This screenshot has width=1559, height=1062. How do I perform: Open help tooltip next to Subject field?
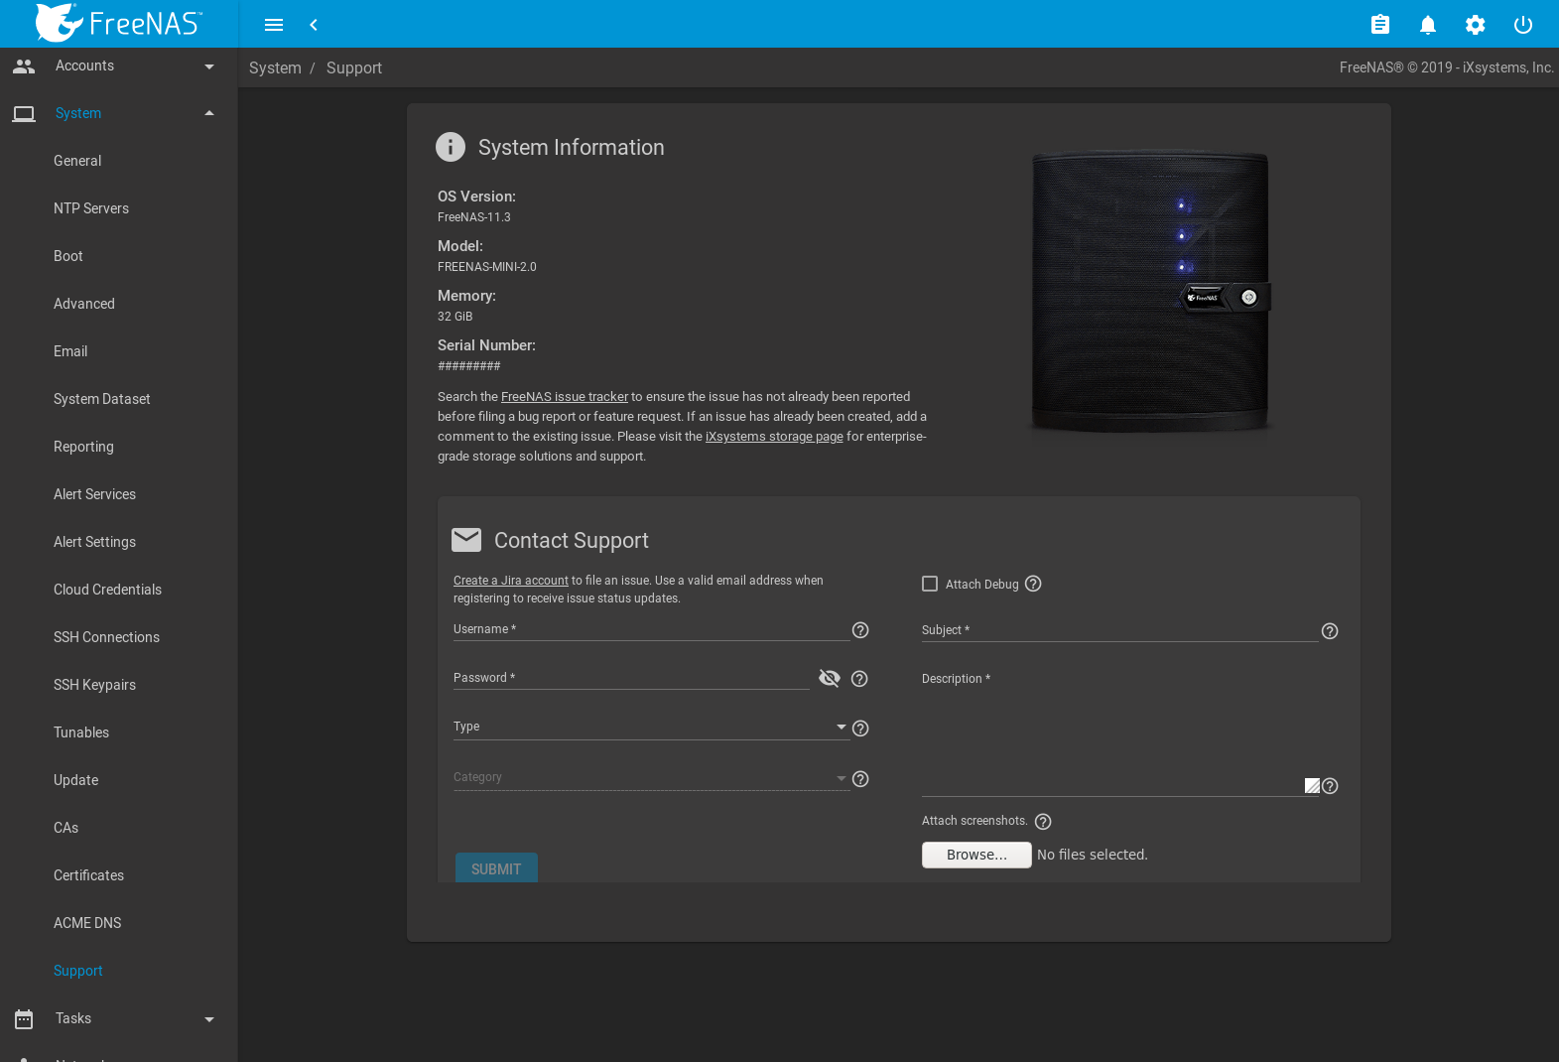pyautogui.click(x=1330, y=631)
